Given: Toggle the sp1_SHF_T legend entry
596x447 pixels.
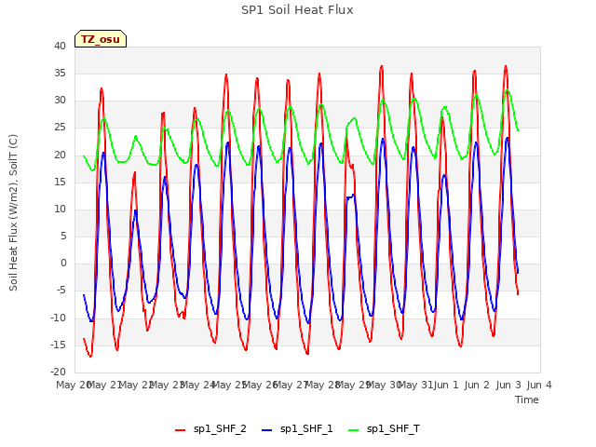Looking at the screenshot, I should [384, 429].
